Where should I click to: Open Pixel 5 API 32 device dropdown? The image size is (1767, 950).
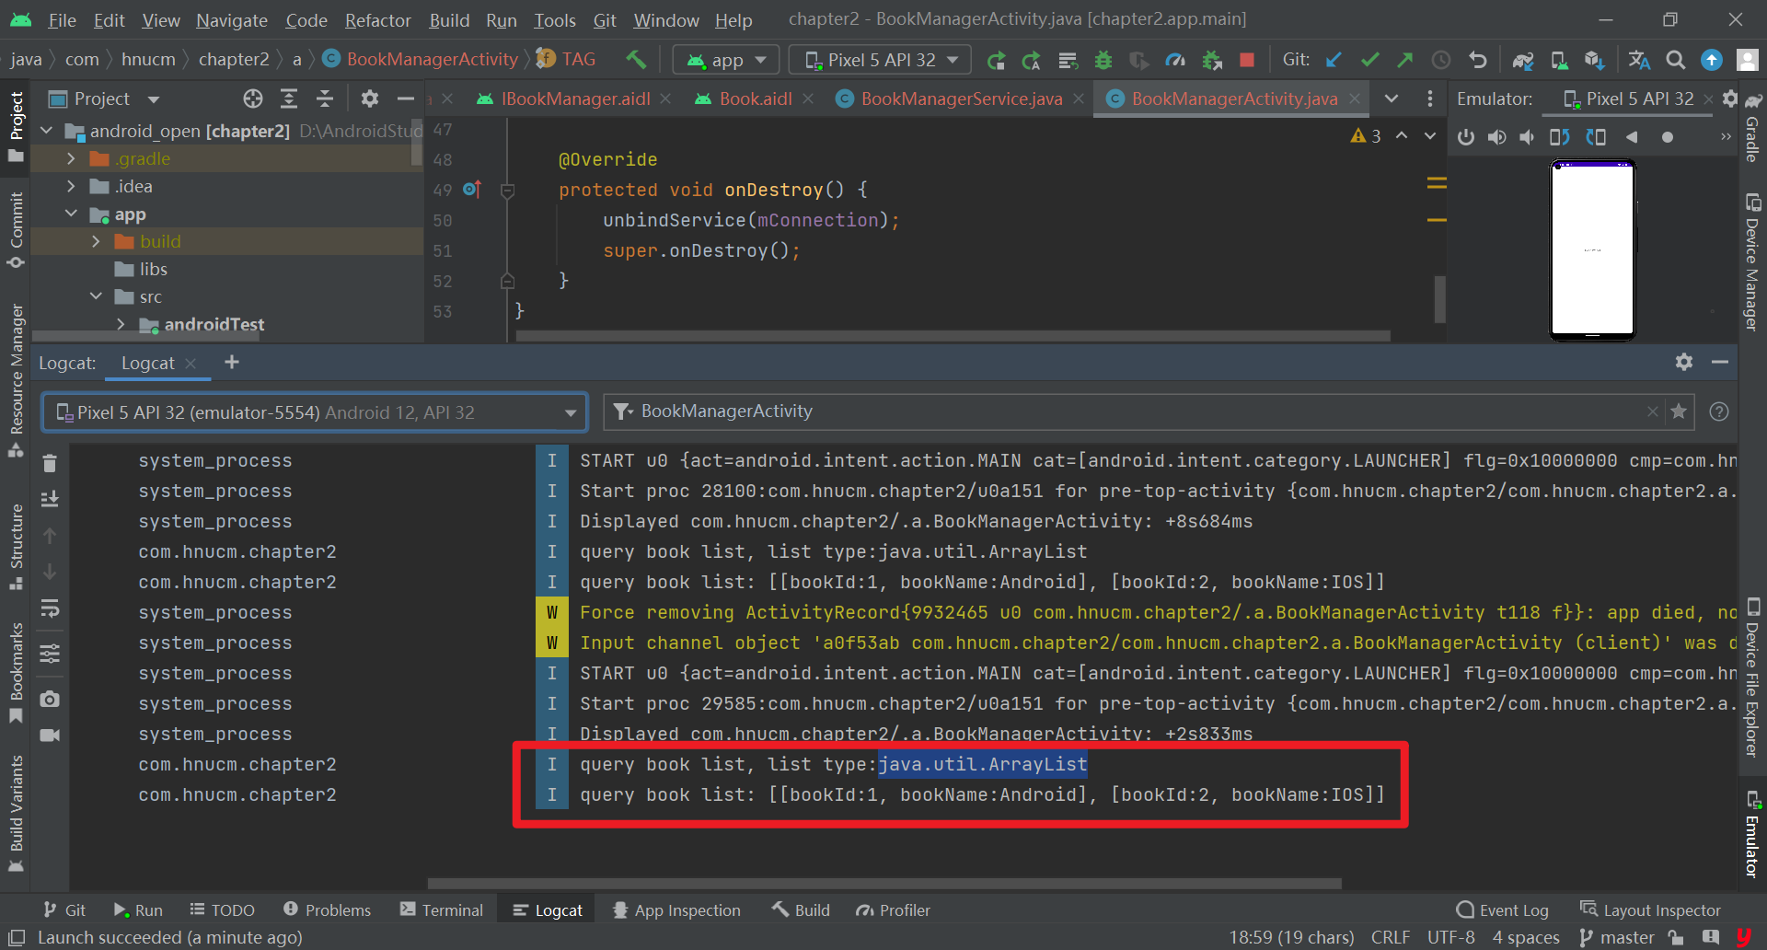[x=881, y=60]
